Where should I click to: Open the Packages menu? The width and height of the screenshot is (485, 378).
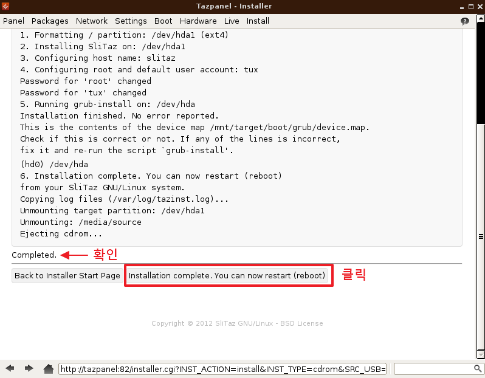click(x=50, y=21)
